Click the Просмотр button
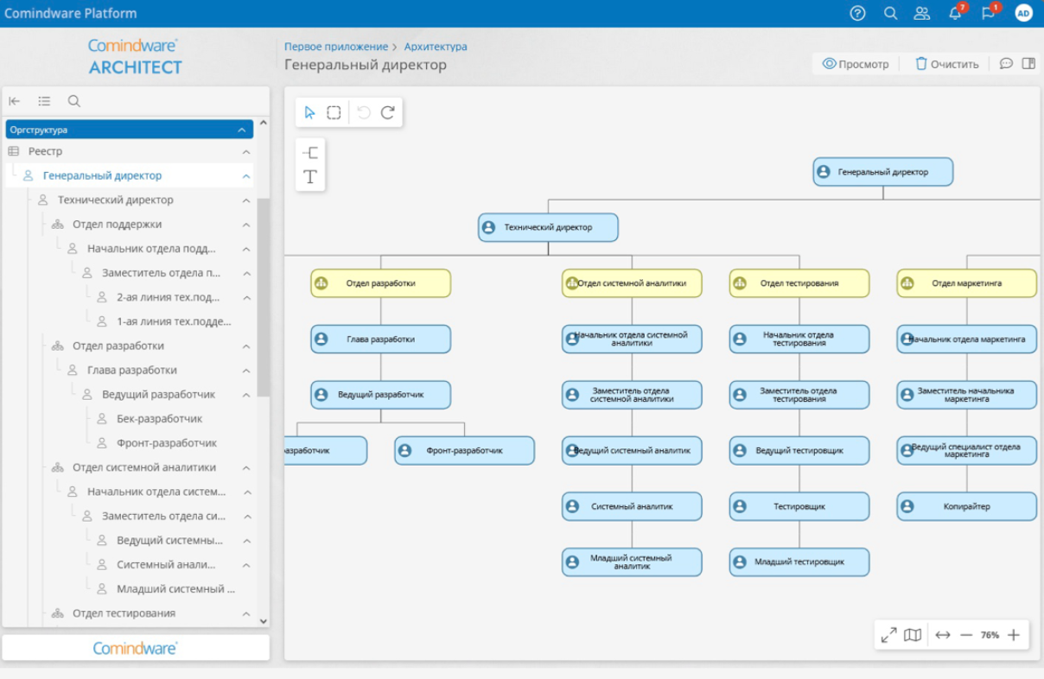The width and height of the screenshot is (1044, 679). tap(855, 64)
